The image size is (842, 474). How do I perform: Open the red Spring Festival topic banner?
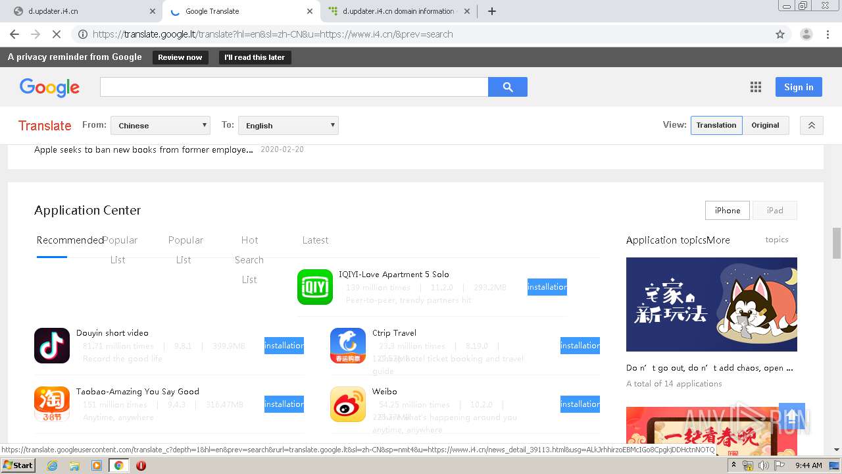click(712, 431)
